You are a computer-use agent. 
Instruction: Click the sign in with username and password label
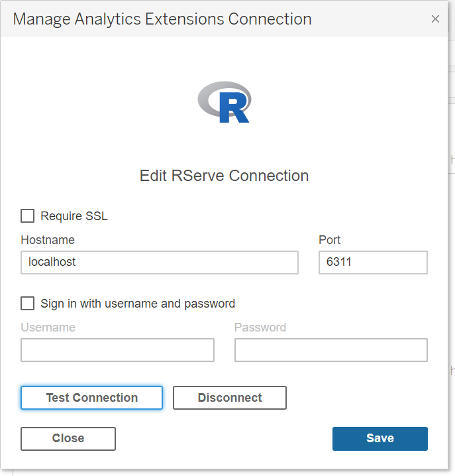coord(138,304)
